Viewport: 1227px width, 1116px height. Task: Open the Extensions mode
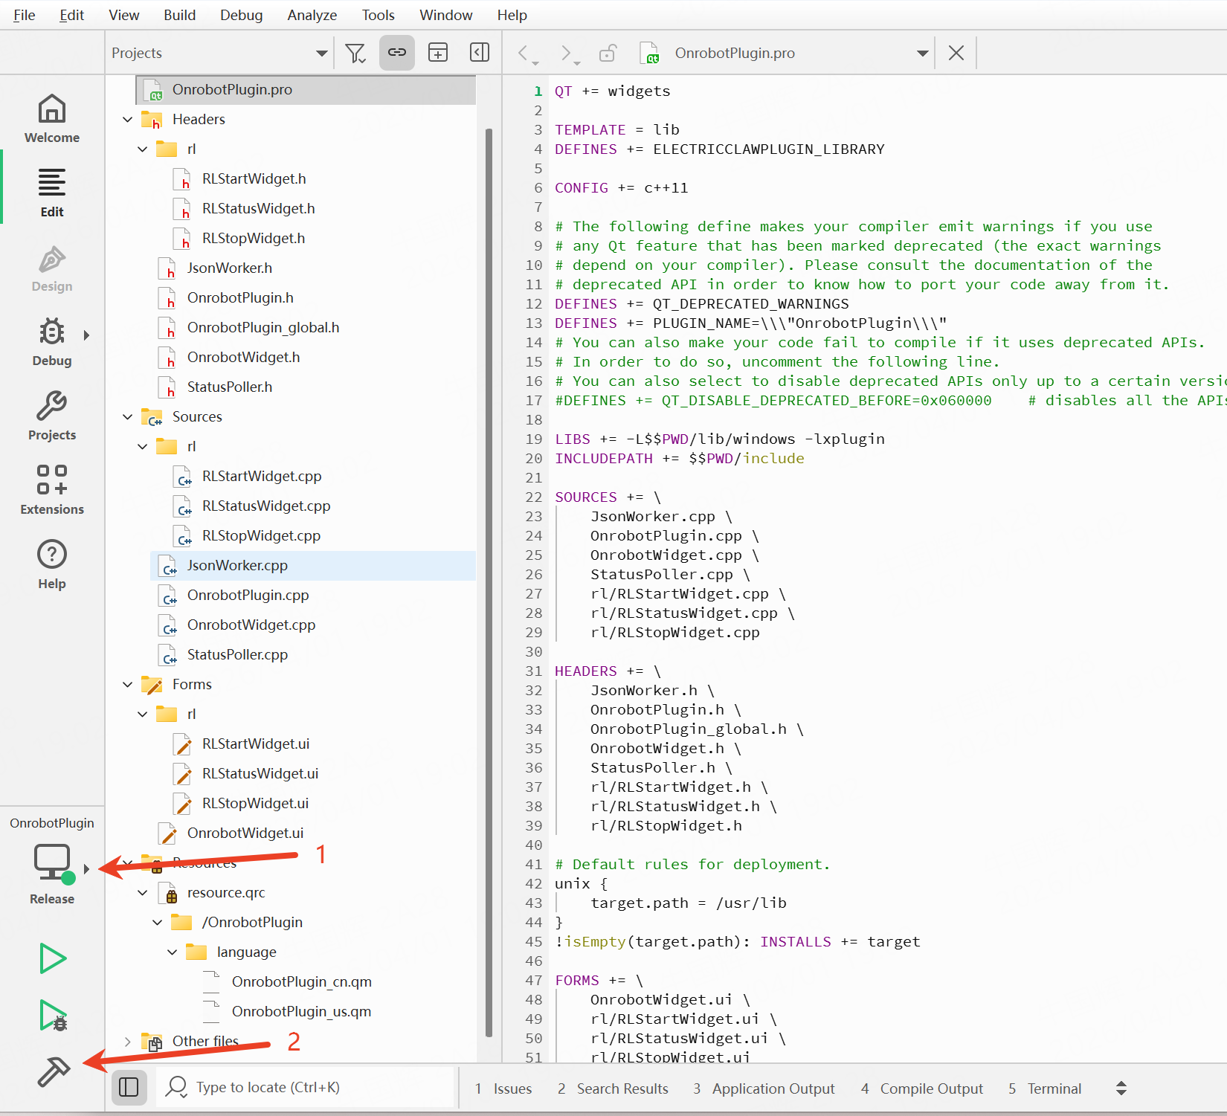[x=51, y=491]
